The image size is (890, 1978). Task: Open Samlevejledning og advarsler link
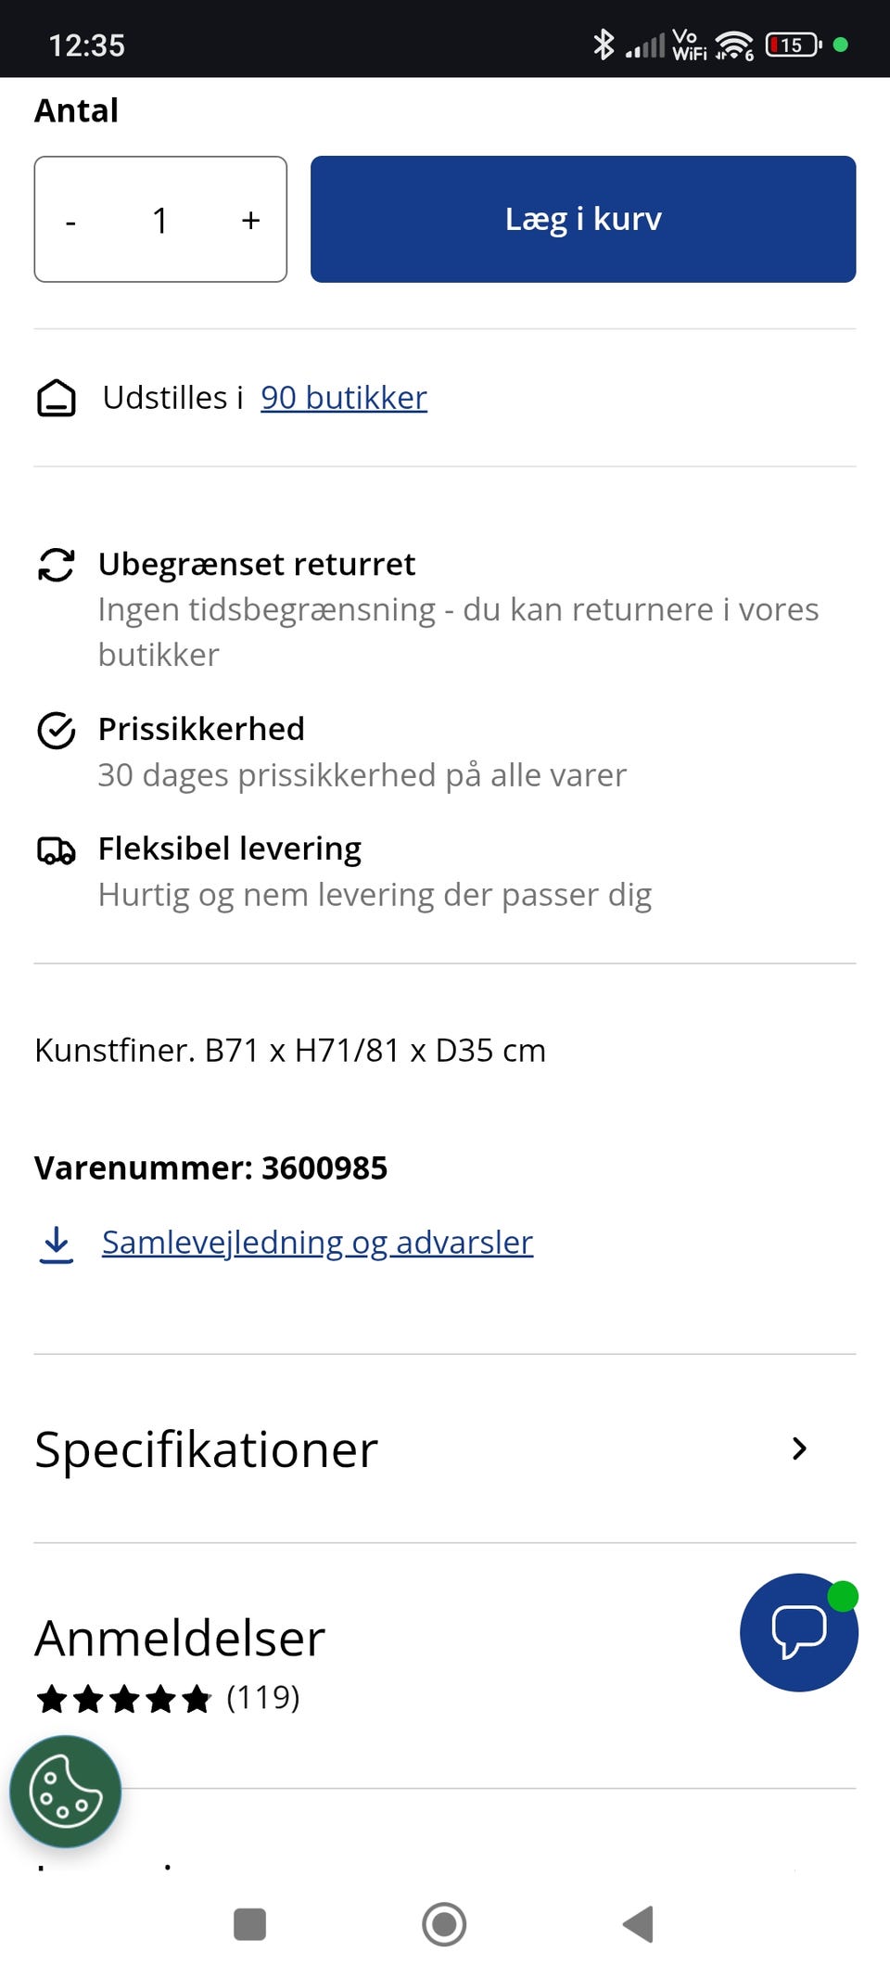coord(317,1243)
